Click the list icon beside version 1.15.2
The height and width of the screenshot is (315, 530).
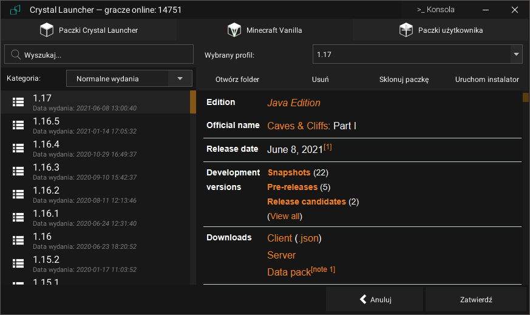(18, 263)
